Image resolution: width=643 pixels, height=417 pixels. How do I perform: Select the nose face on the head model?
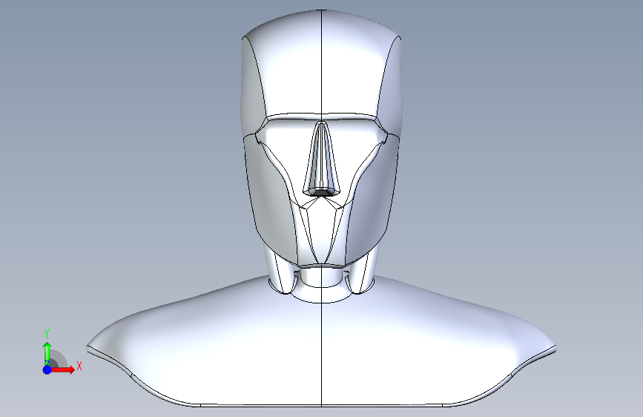pos(322,158)
